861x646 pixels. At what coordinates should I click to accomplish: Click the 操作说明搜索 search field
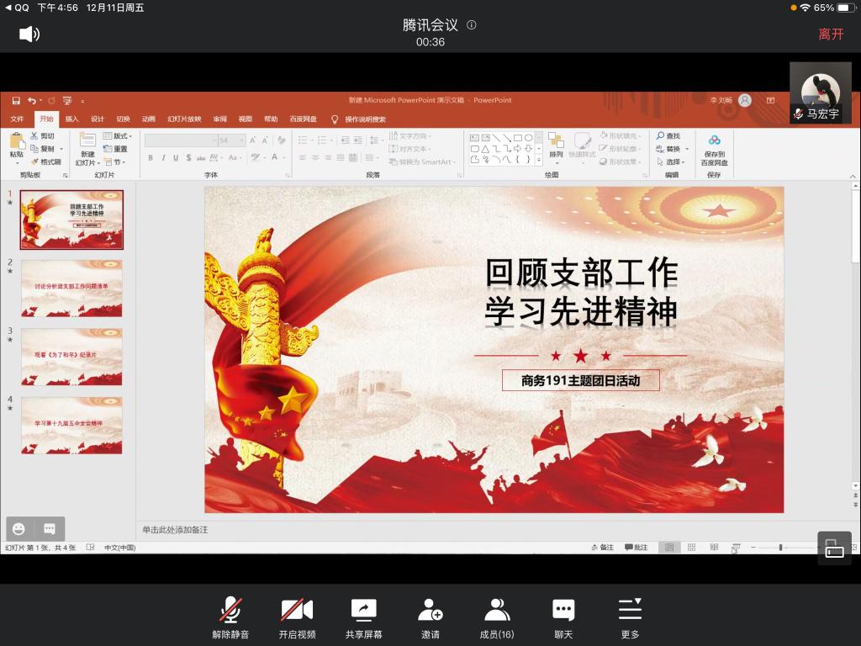point(365,119)
